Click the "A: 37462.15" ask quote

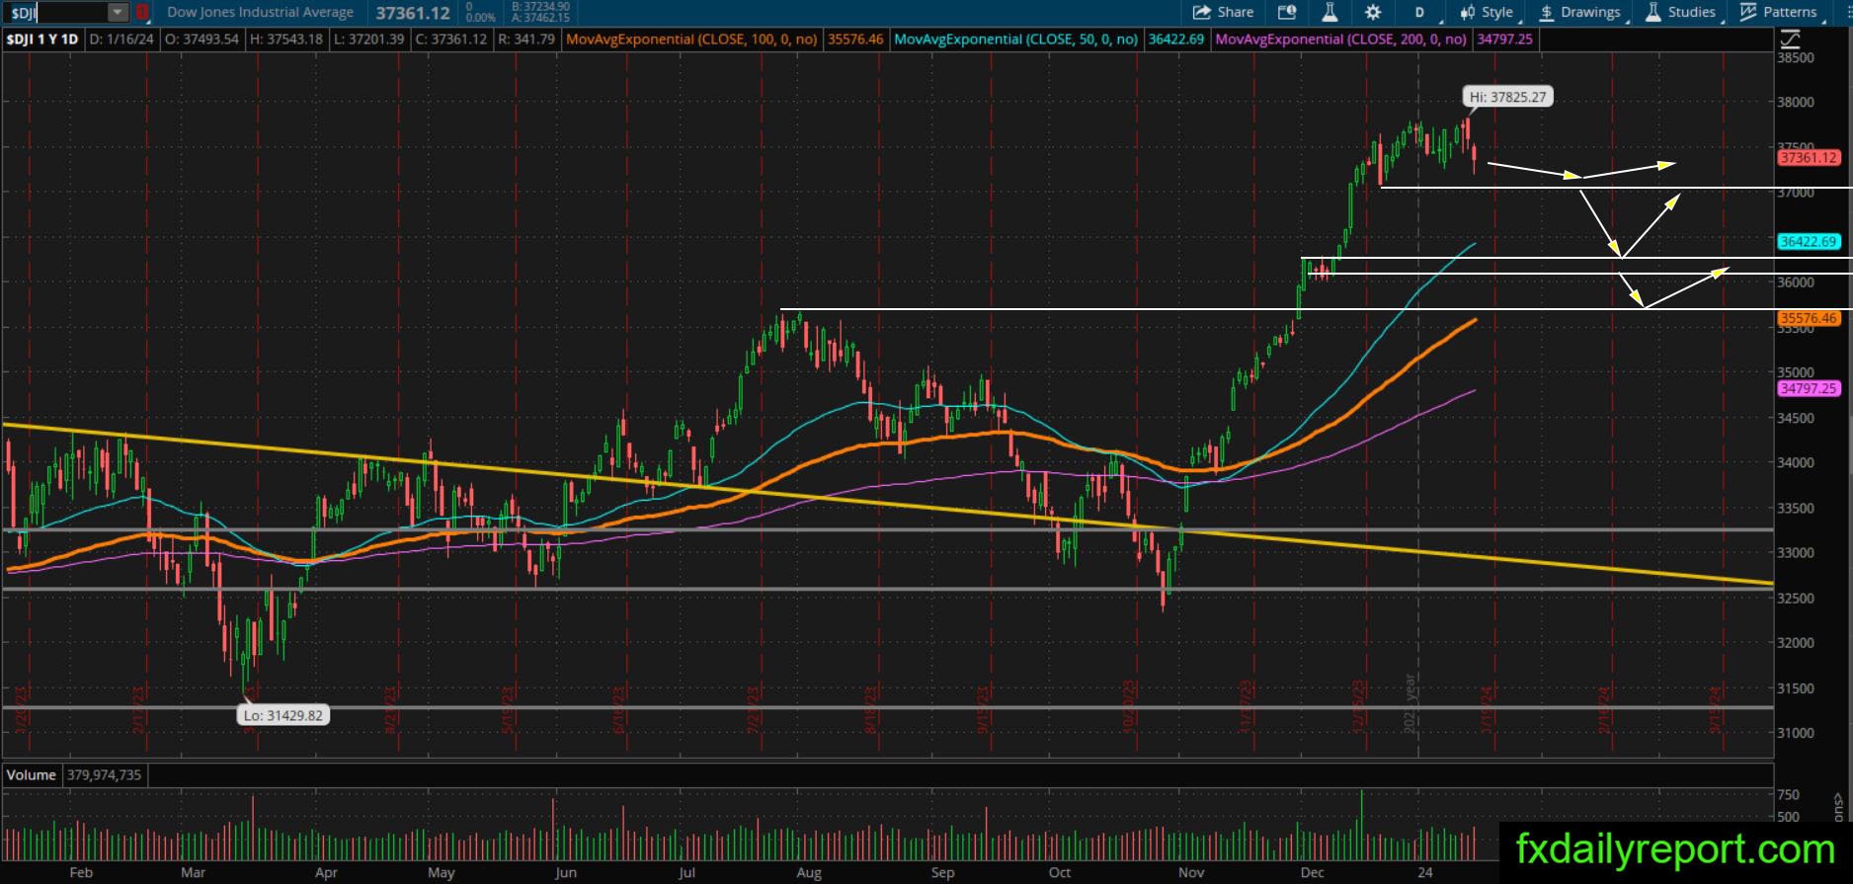[542, 18]
